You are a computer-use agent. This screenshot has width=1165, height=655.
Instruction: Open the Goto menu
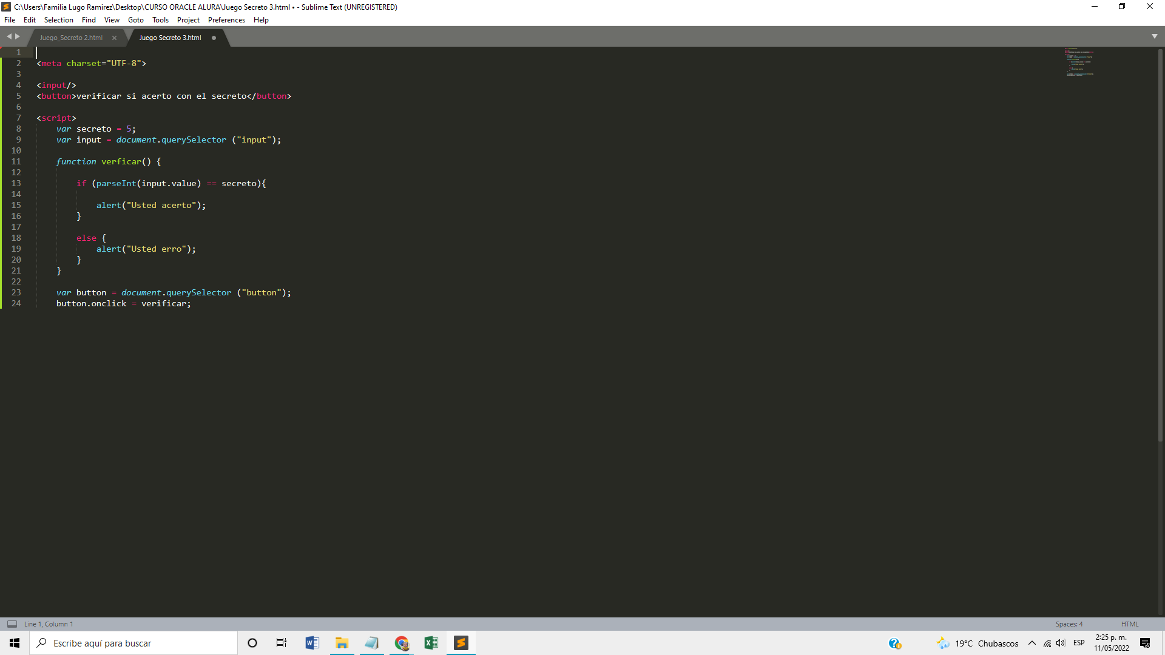click(135, 20)
